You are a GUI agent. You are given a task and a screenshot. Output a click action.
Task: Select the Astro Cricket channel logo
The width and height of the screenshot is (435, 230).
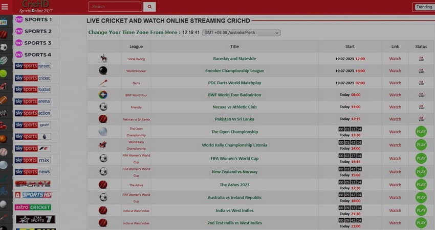coord(33,207)
